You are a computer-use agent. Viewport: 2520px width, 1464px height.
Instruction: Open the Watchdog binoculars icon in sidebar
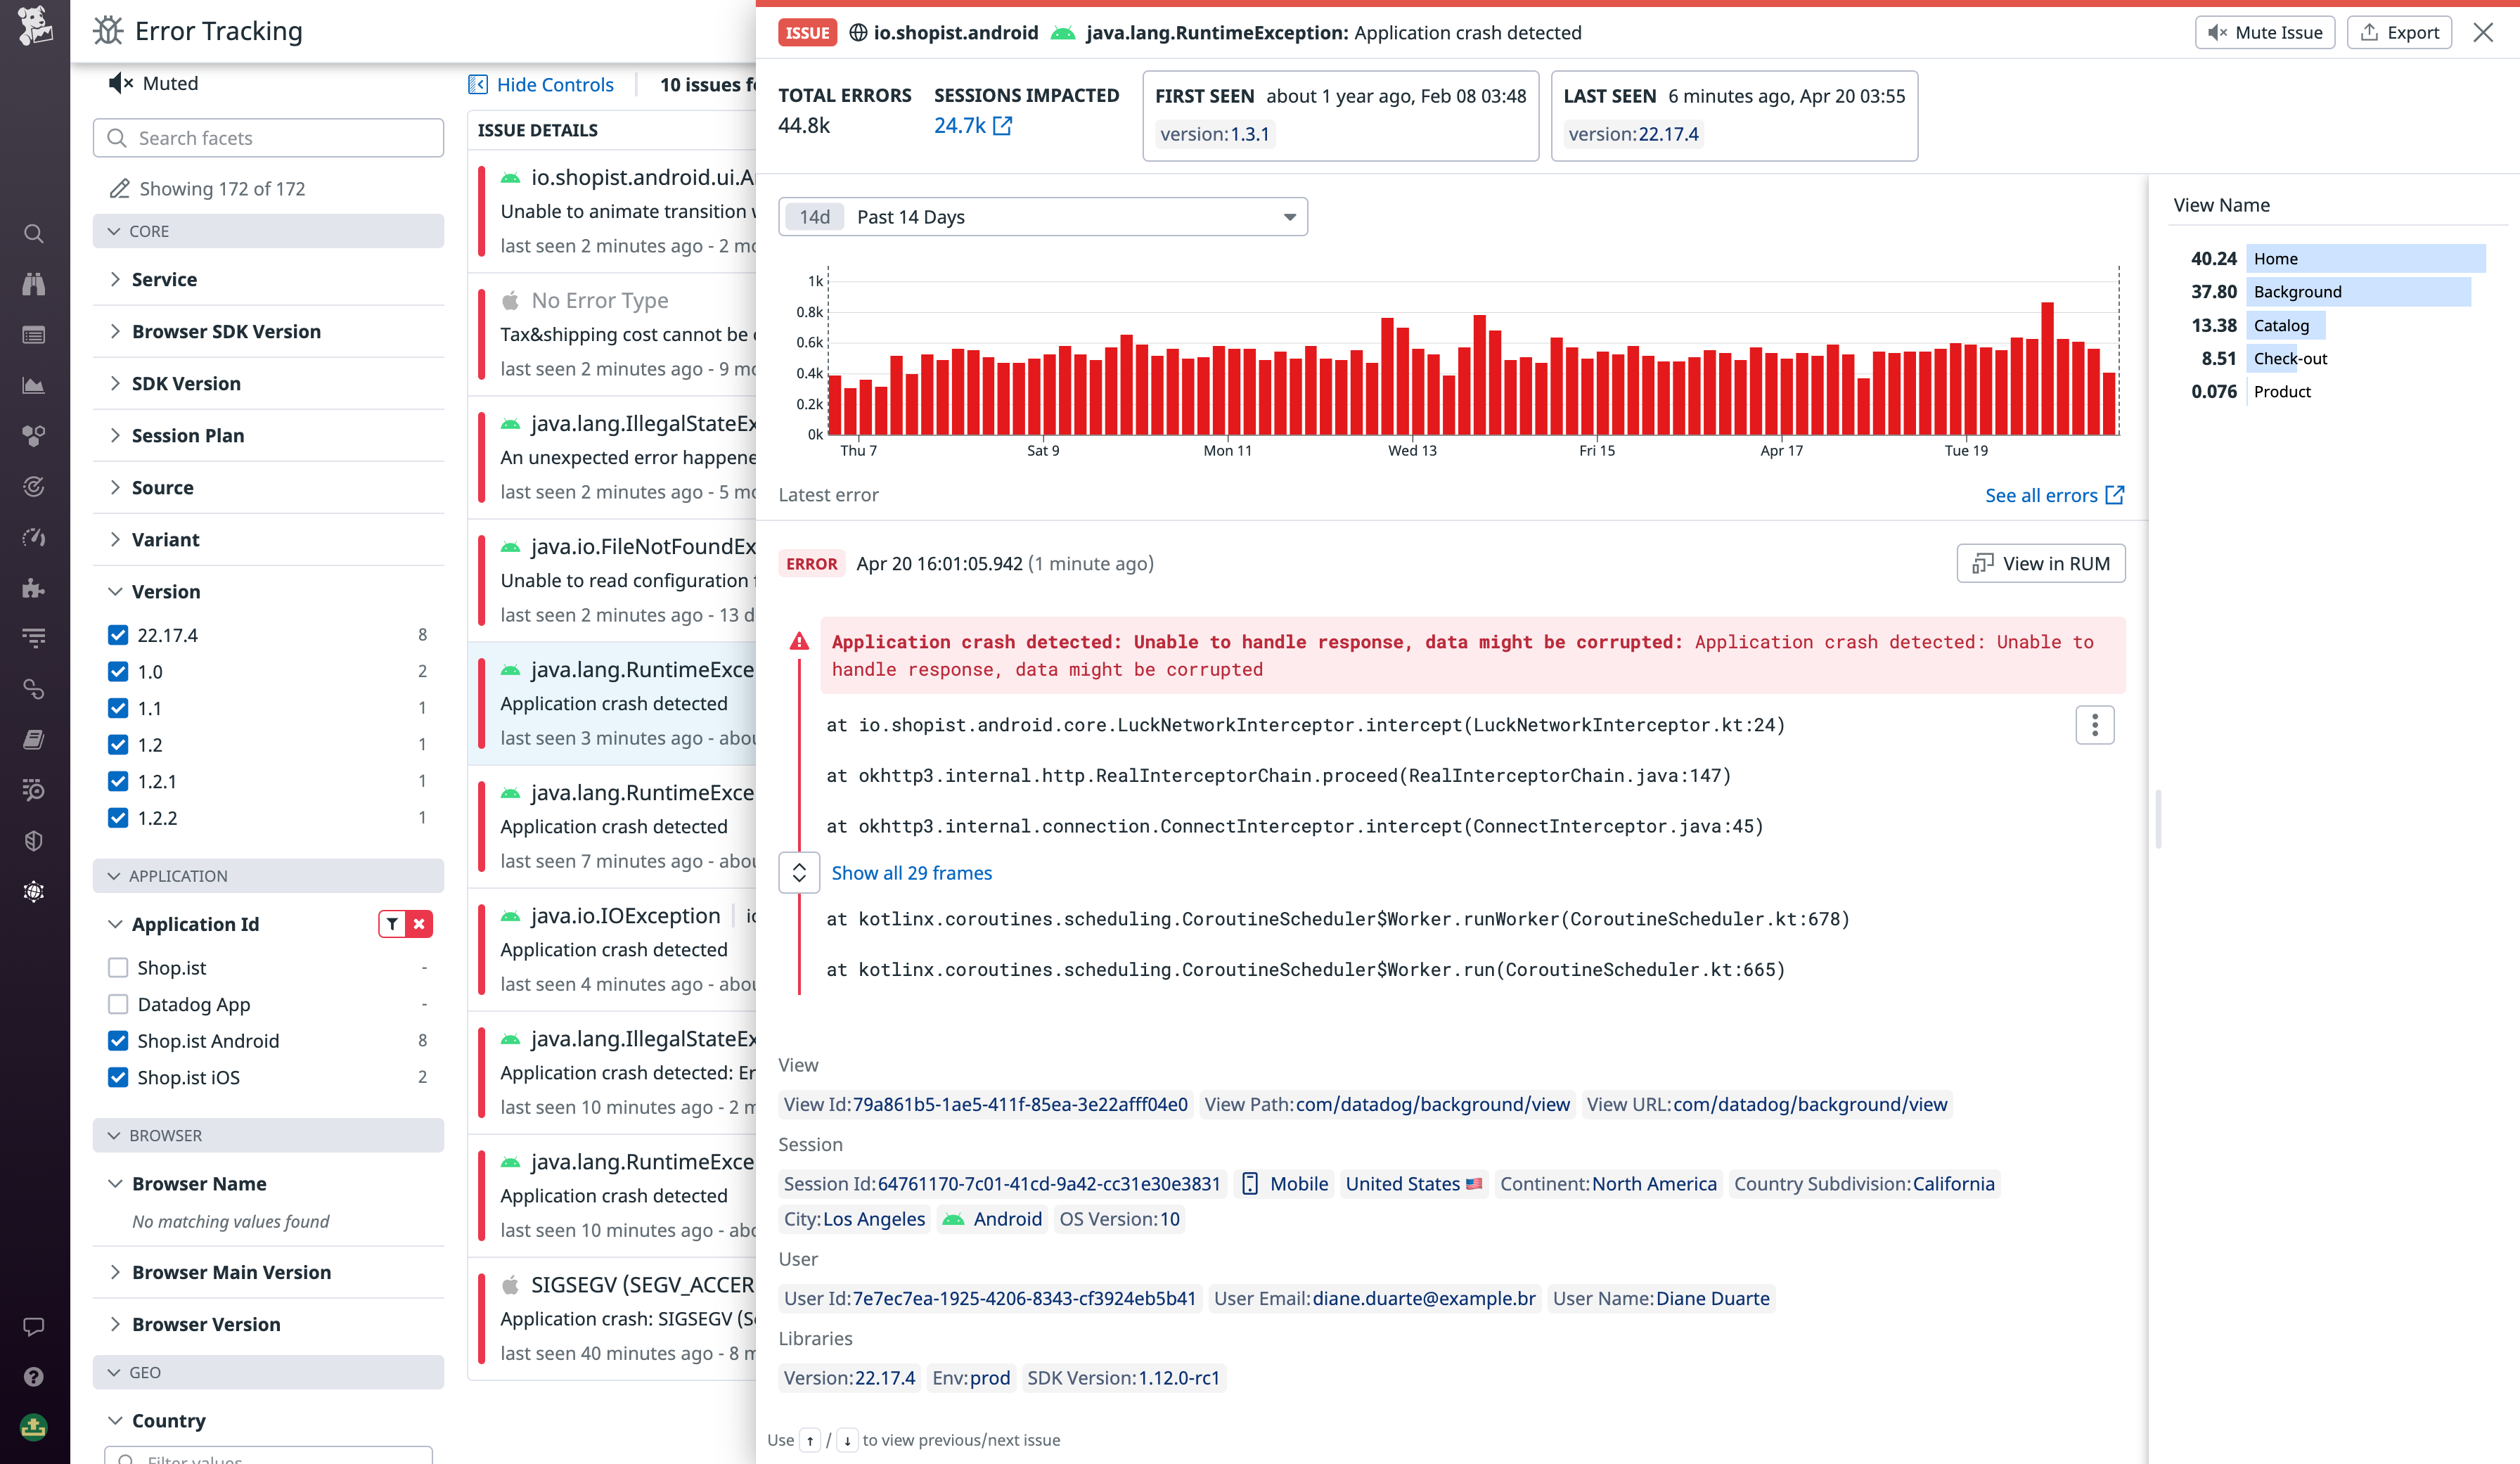34,284
